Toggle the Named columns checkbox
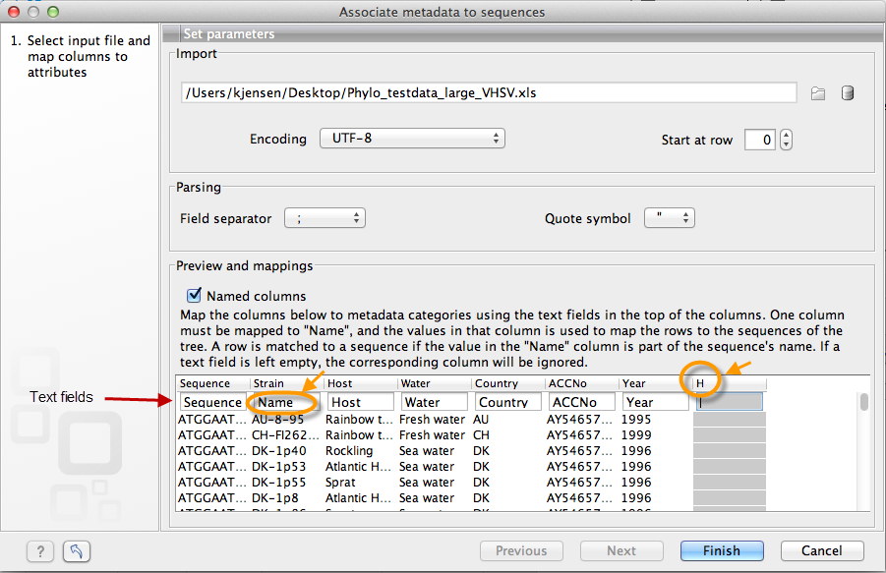The width and height of the screenshot is (886, 573). (194, 296)
